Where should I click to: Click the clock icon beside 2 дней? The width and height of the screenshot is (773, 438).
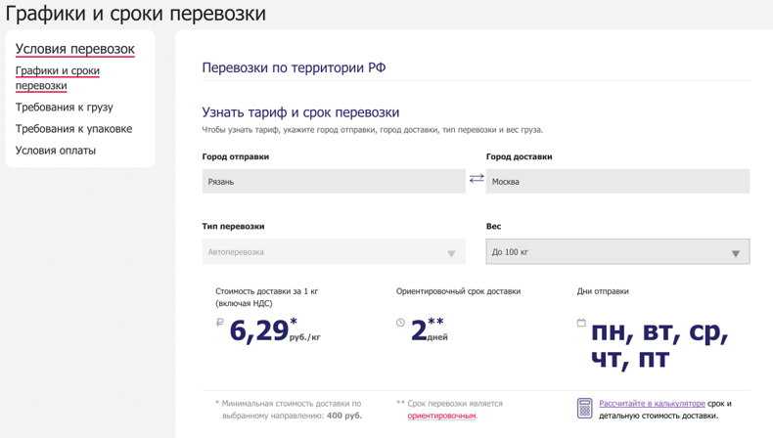pyautogui.click(x=401, y=323)
